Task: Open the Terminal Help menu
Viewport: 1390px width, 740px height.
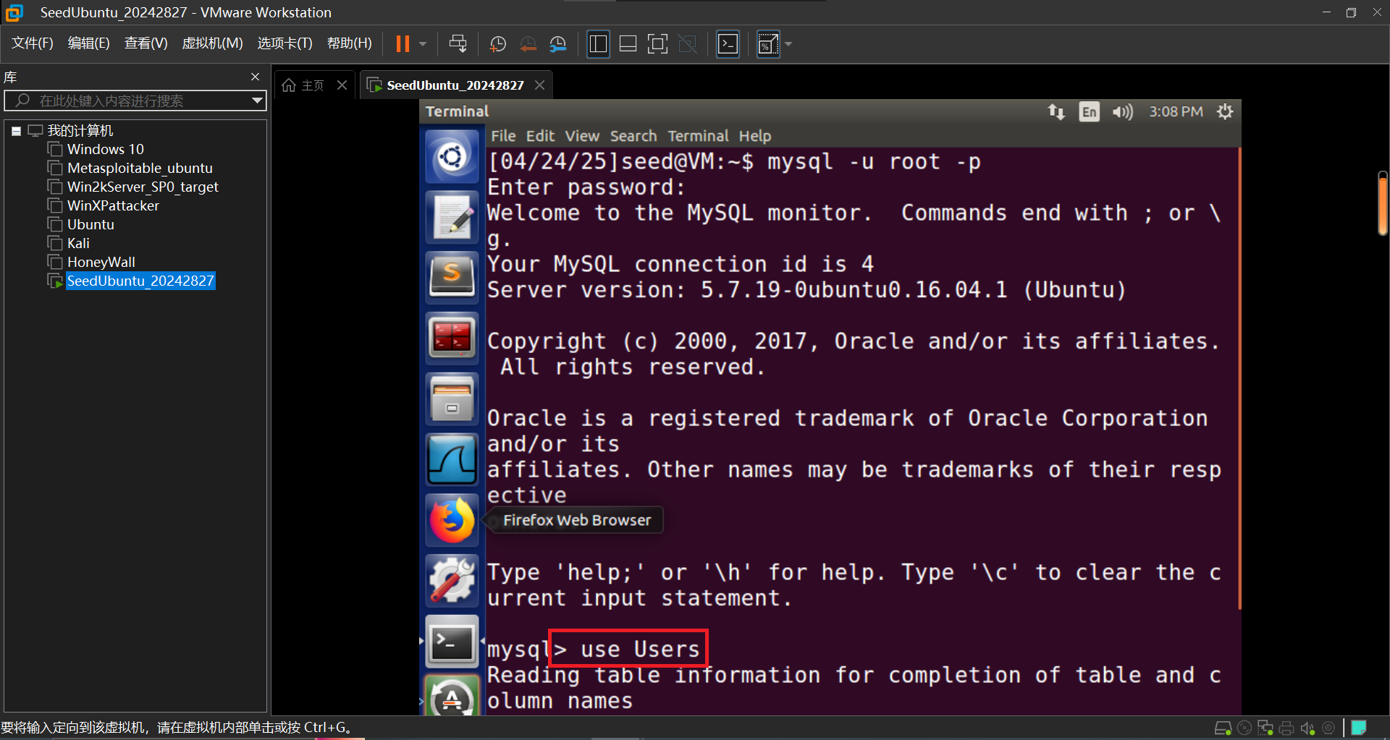Action: [x=755, y=136]
